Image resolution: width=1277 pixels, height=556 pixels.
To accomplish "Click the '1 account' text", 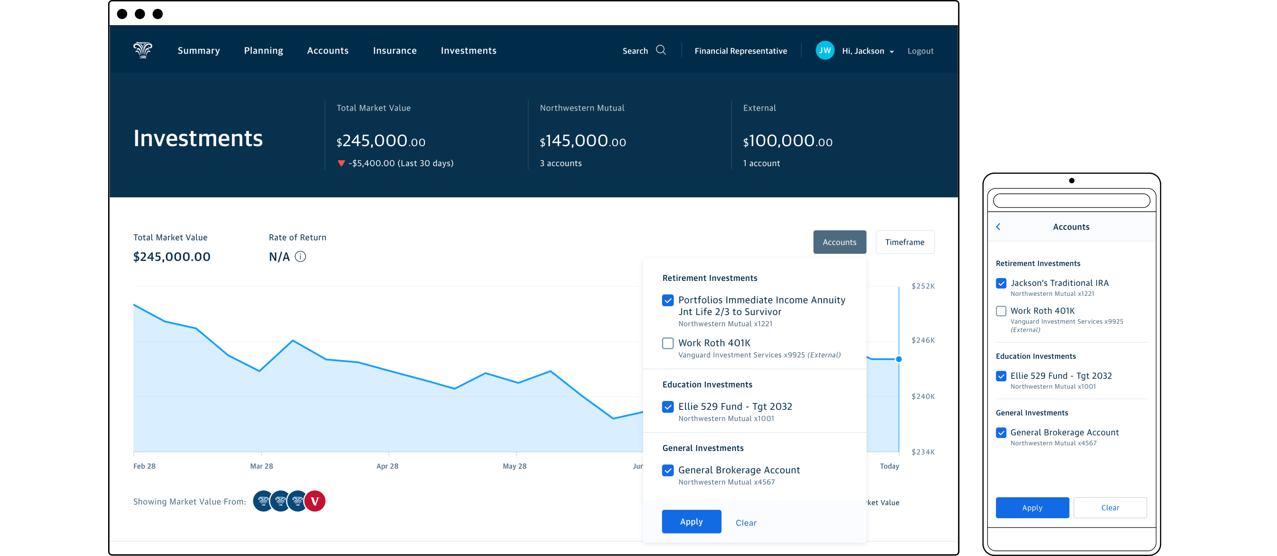I will point(762,163).
